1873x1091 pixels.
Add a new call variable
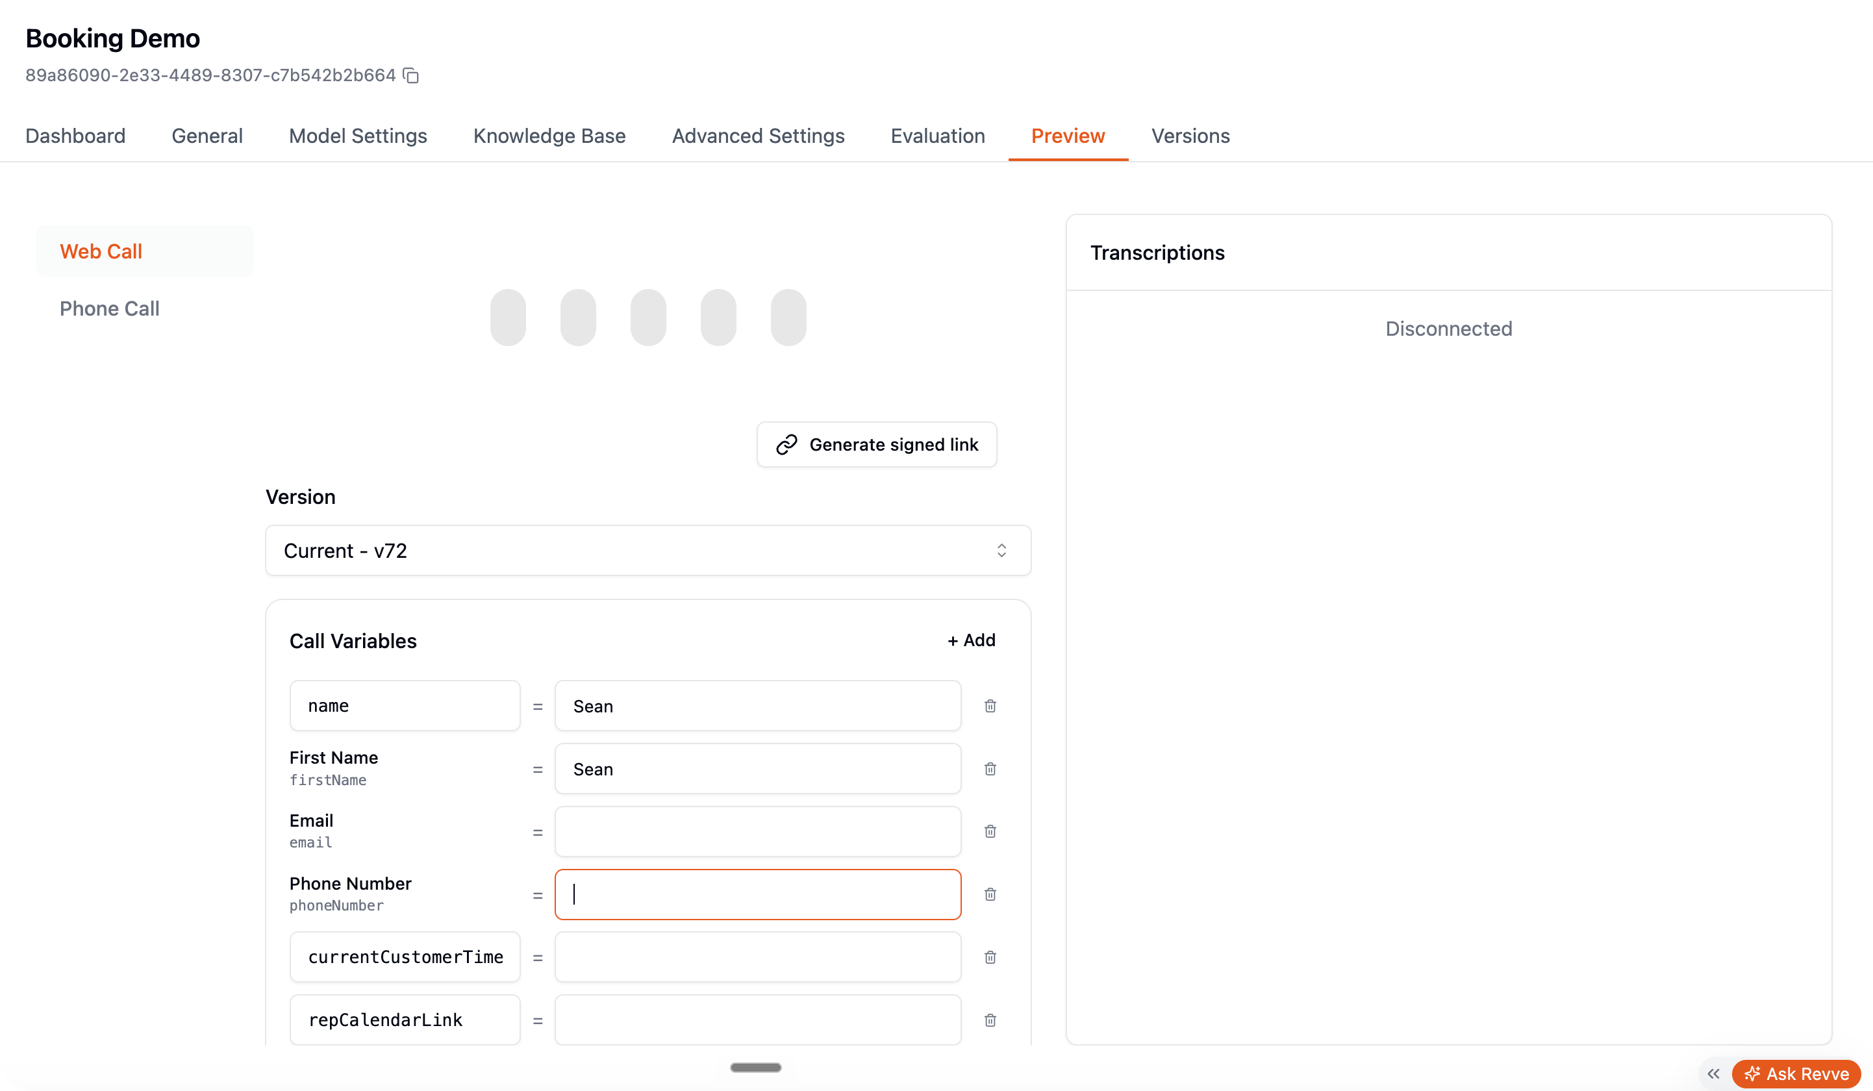[x=971, y=640]
